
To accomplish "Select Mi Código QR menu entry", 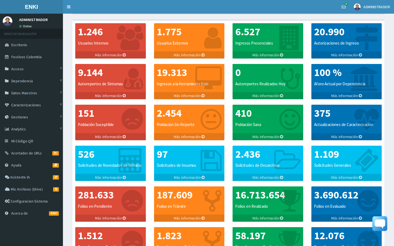I will pyautogui.click(x=31, y=141).
